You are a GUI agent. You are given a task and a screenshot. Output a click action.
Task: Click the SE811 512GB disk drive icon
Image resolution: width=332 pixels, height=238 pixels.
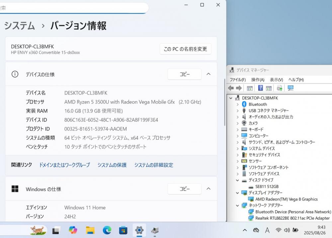[x=251, y=187]
